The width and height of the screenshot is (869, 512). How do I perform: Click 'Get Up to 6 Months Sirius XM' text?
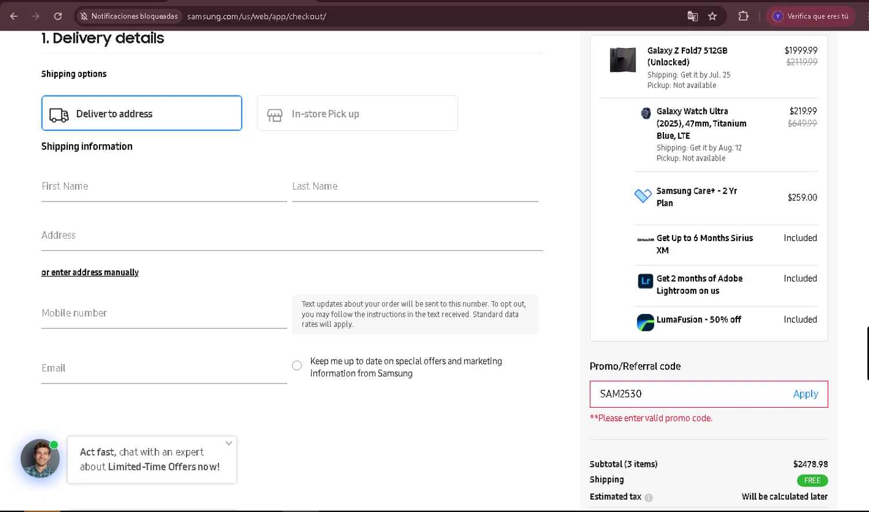click(704, 244)
